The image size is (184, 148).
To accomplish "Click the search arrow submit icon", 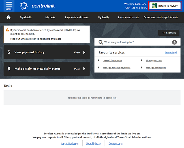I will [174, 42].
